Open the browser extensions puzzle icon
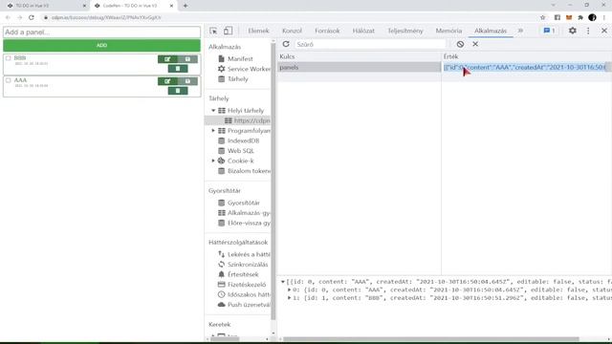 point(580,17)
